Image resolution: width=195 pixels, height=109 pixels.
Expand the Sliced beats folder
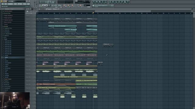click(7, 86)
